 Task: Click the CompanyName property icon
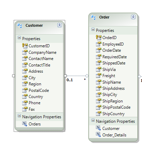(25, 52)
